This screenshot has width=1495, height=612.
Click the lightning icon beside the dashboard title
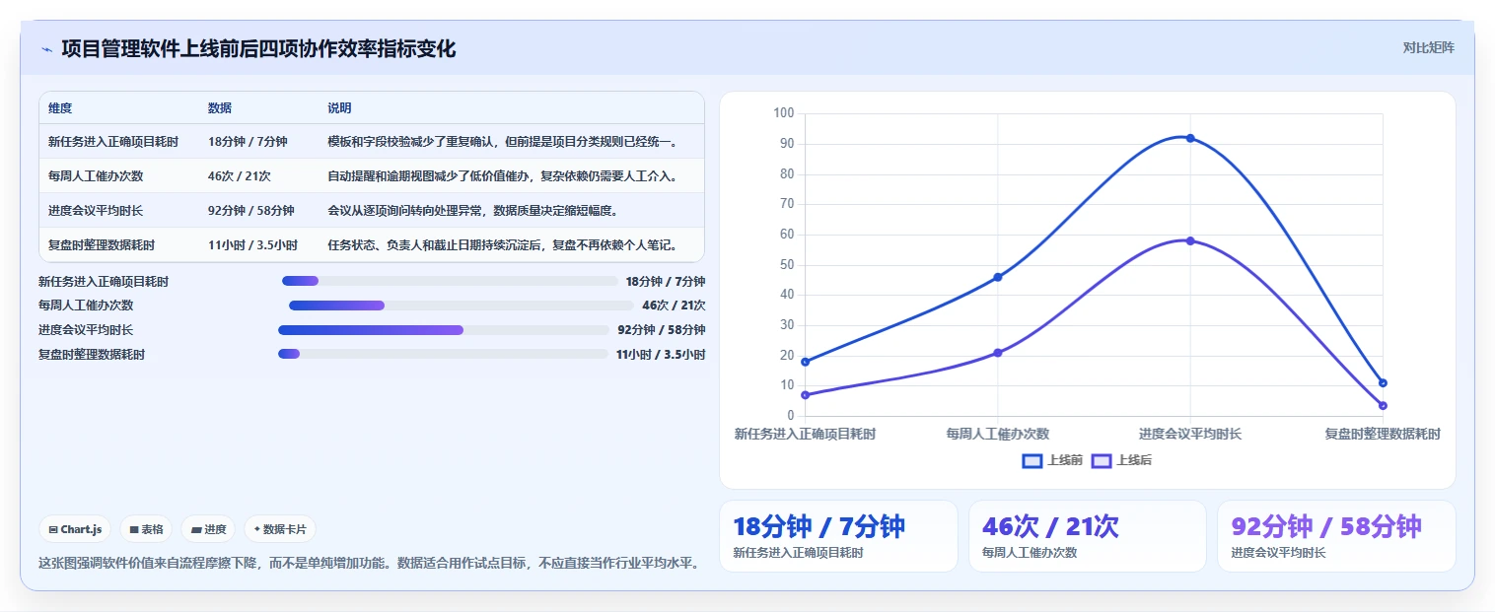pyautogui.click(x=46, y=49)
